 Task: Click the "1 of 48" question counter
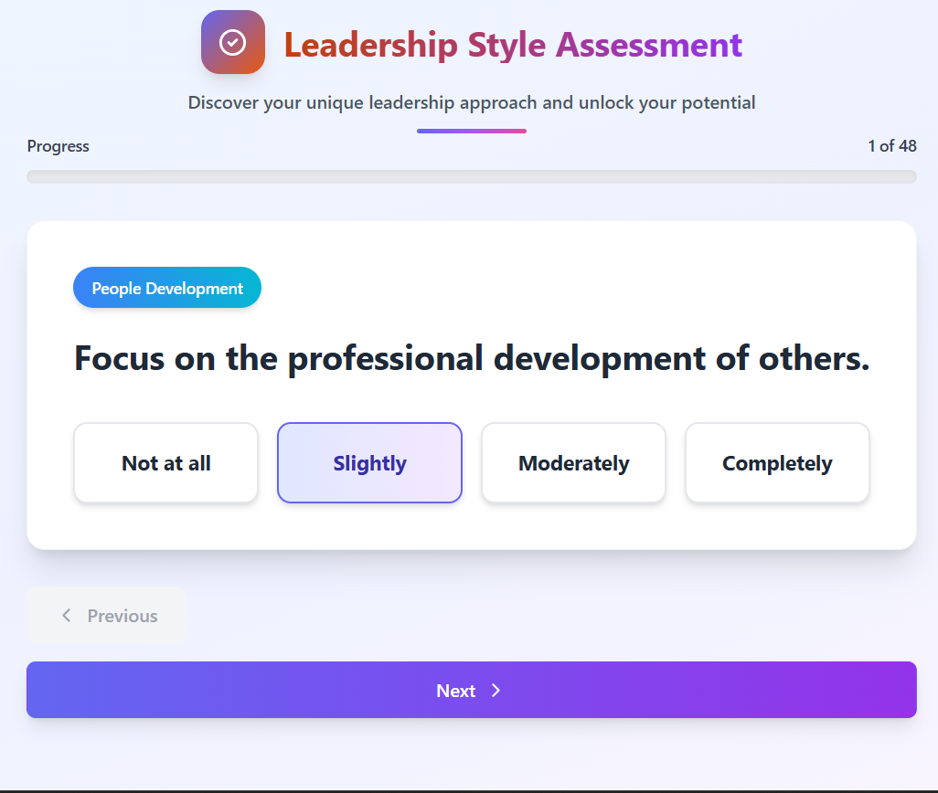click(891, 146)
